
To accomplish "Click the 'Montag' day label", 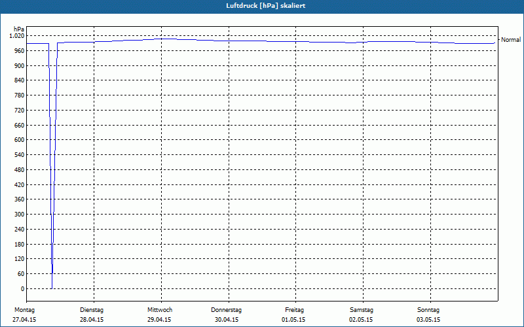I will [x=24, y=310].
